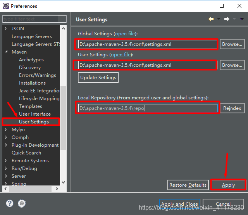Expand the JSON tree node
248x215 pixels.
coord(6,28)
